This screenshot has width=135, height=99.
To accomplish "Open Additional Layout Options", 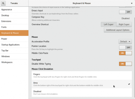I will pyautogui.click(x=118, y=30).
